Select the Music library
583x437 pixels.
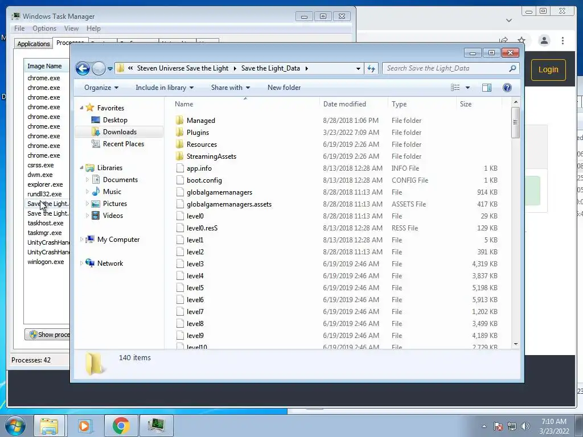click(112, 192)
